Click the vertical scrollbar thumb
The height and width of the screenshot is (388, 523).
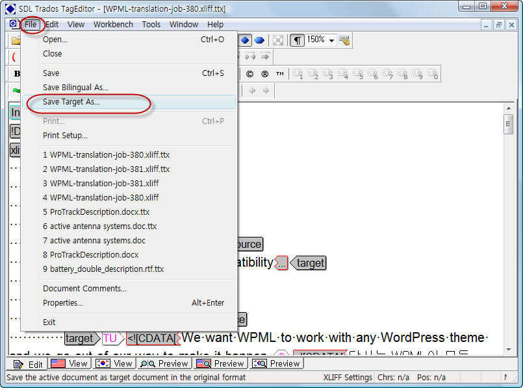[508, 124]
